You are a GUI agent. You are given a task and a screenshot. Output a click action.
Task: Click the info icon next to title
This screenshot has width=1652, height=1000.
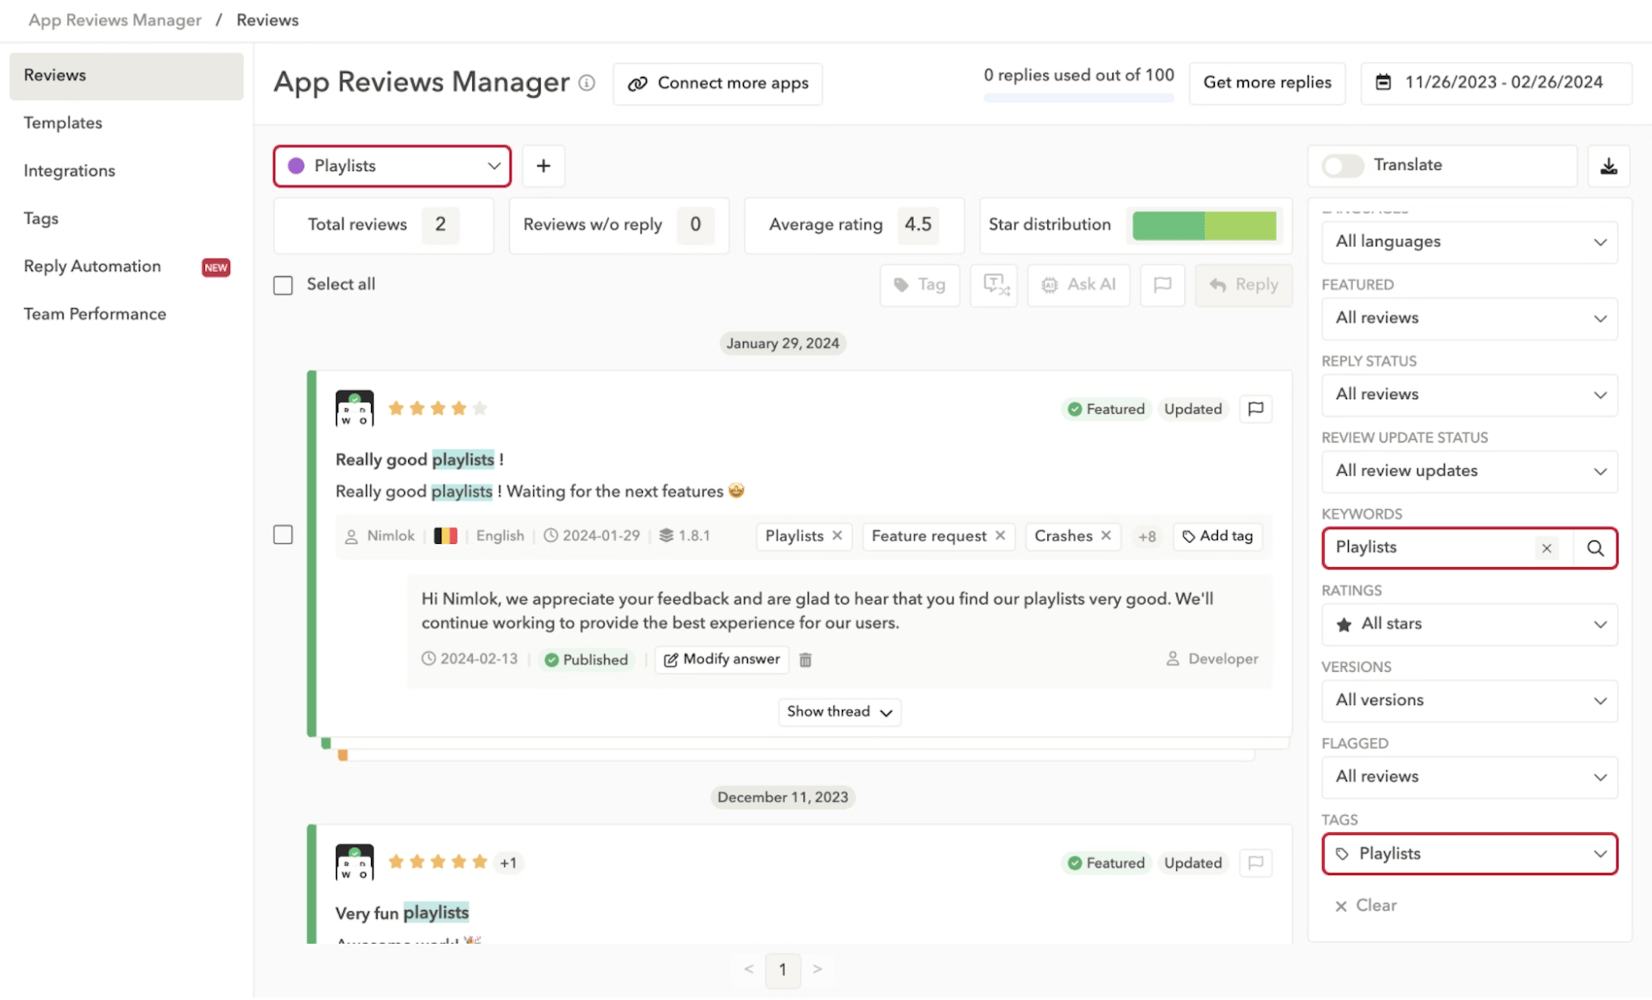(587, 83)
